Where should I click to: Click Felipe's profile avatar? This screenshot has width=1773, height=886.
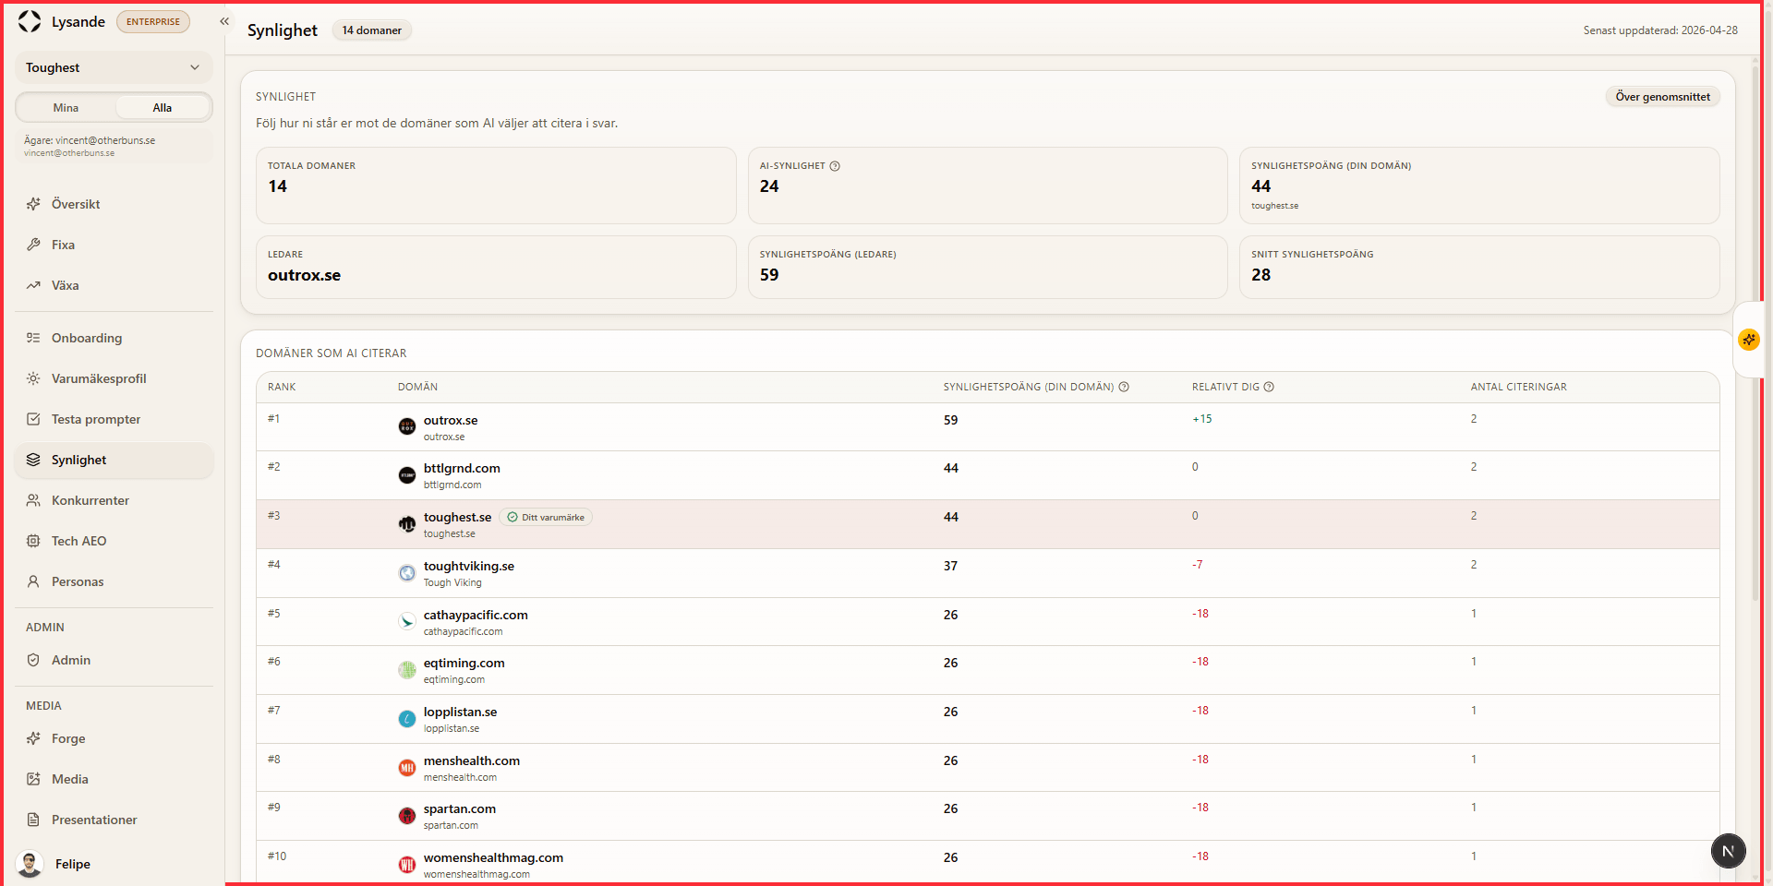[x=30, y=864]
